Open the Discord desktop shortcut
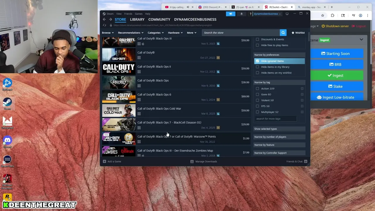Screen dimensions: 375x211 pos(7,142)
